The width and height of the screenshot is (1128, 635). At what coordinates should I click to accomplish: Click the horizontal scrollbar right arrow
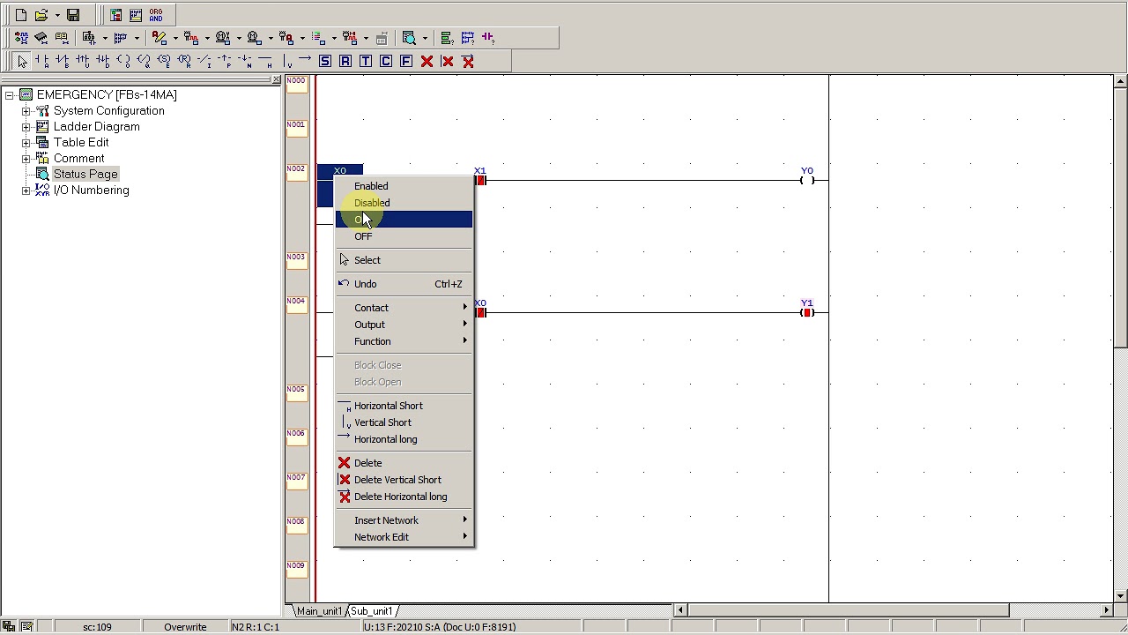(x=1107, y=609)
